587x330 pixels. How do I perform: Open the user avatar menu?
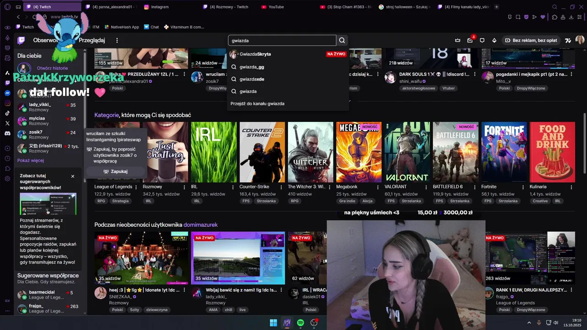580,40
